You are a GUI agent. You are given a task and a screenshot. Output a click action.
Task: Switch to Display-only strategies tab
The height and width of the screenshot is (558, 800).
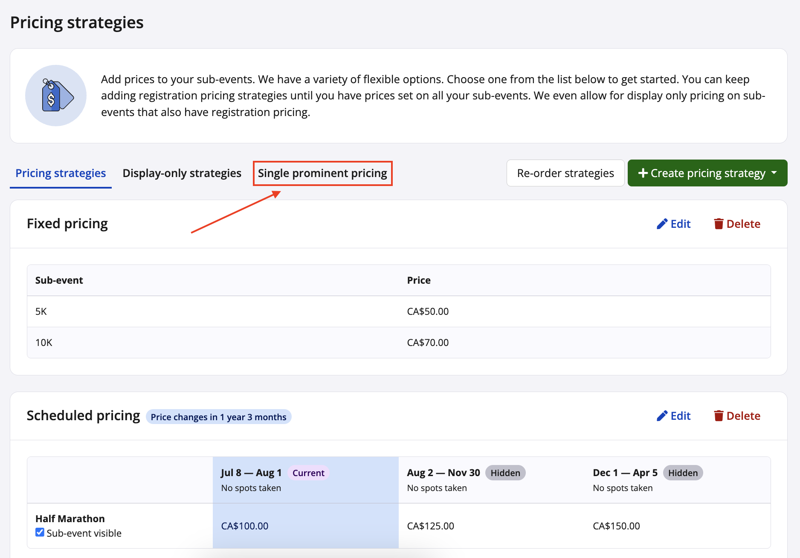[182, 173]
